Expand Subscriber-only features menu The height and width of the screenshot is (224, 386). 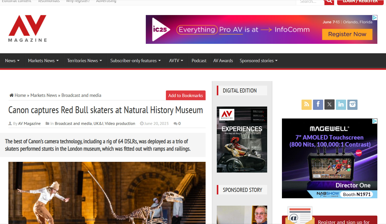135,61
